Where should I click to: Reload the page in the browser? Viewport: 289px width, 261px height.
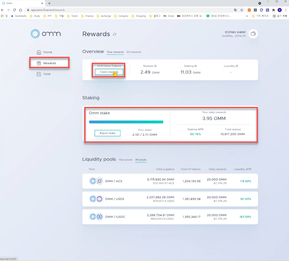pyautogui.click(x=14, y=10)
